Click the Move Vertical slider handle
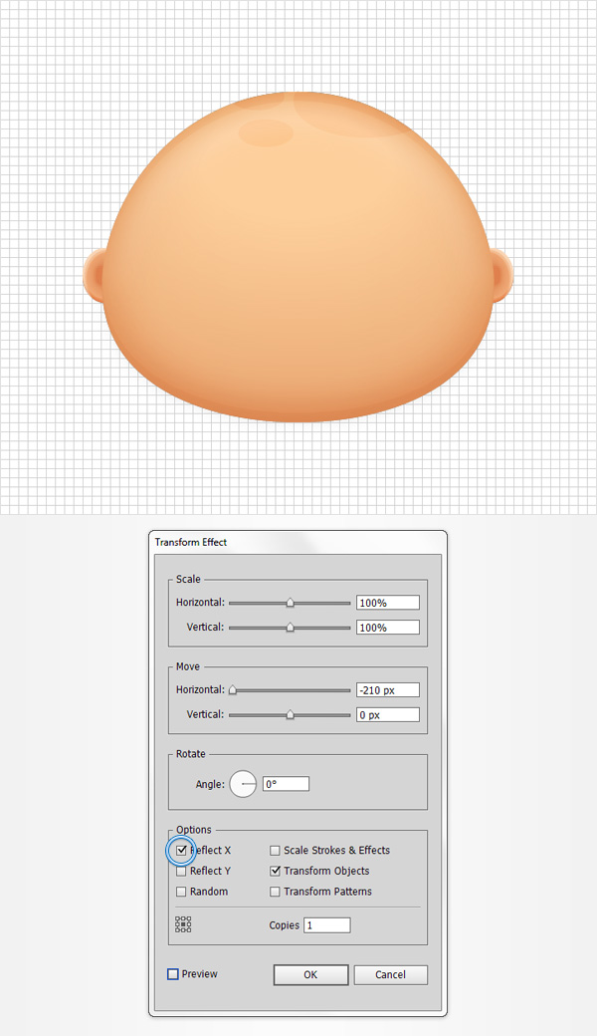This screenshot has height=1036, width=597. click(x=290, y=715)
